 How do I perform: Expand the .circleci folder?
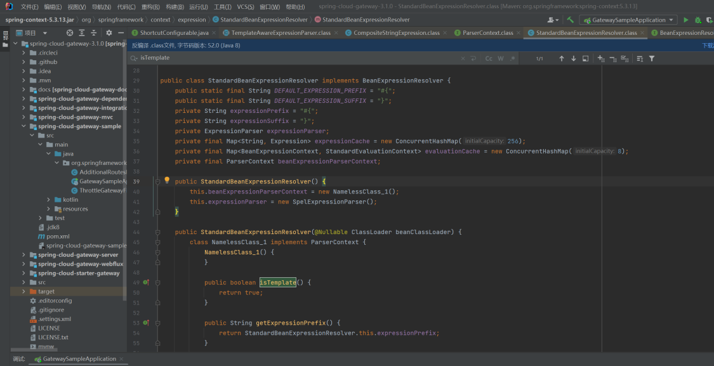[x=23, y=53]
